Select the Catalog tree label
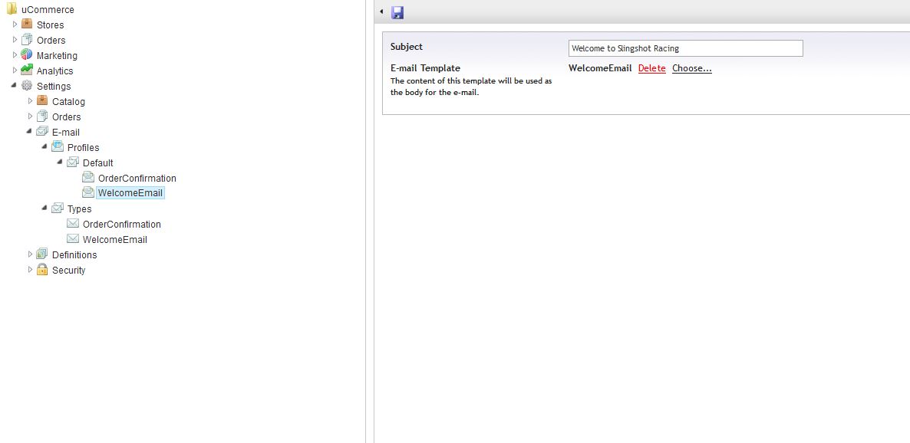Viewport: 910px width, 443px height. (68, 101)
